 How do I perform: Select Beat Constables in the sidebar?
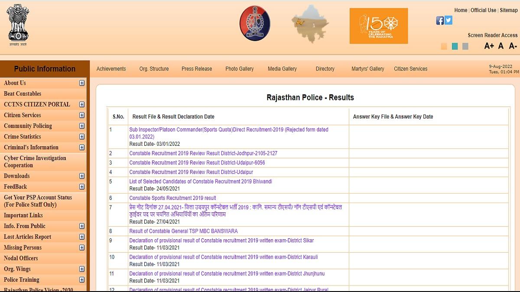[22, 93]
